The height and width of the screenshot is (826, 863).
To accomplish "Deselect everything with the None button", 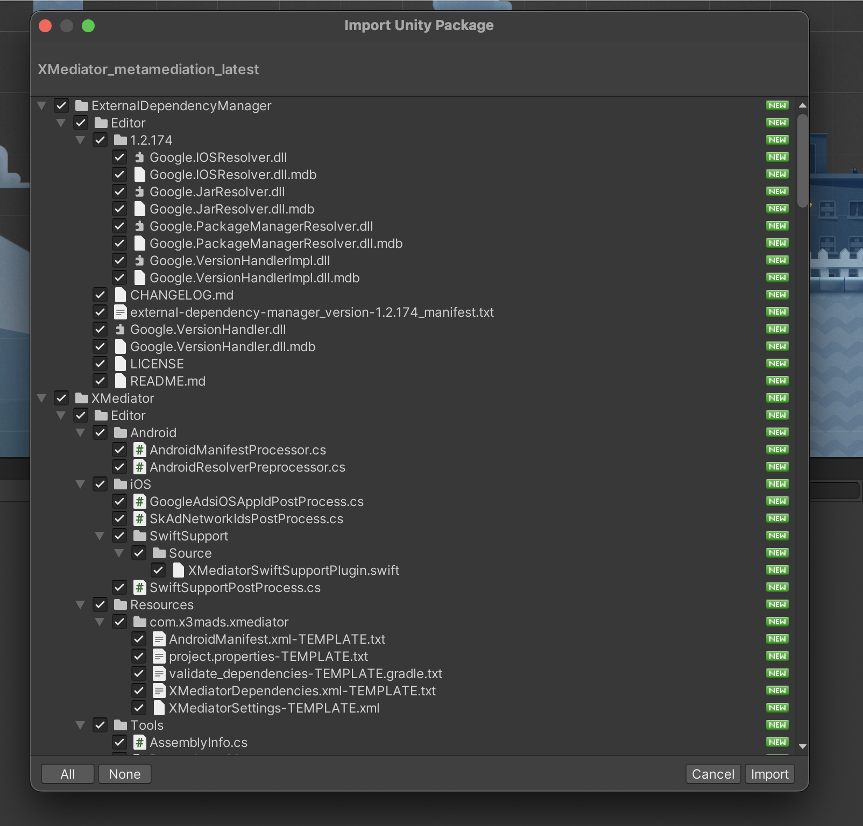I will point(125,774).
